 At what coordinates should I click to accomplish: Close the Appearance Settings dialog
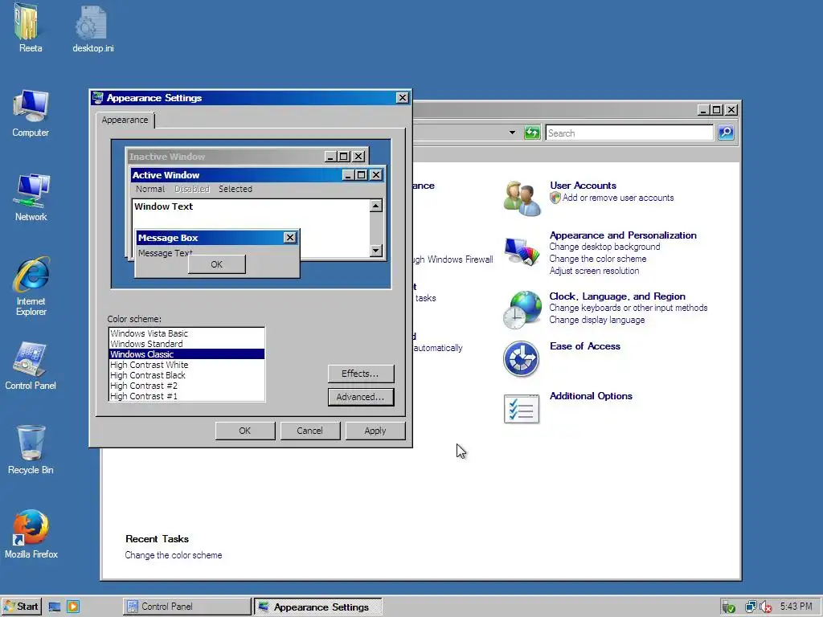point(403,97)
